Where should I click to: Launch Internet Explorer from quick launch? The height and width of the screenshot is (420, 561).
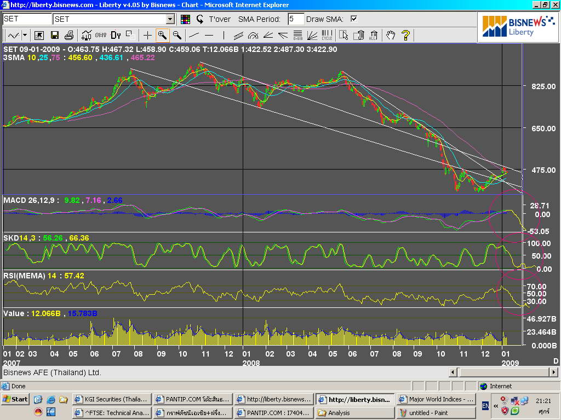tap(51, 399)
